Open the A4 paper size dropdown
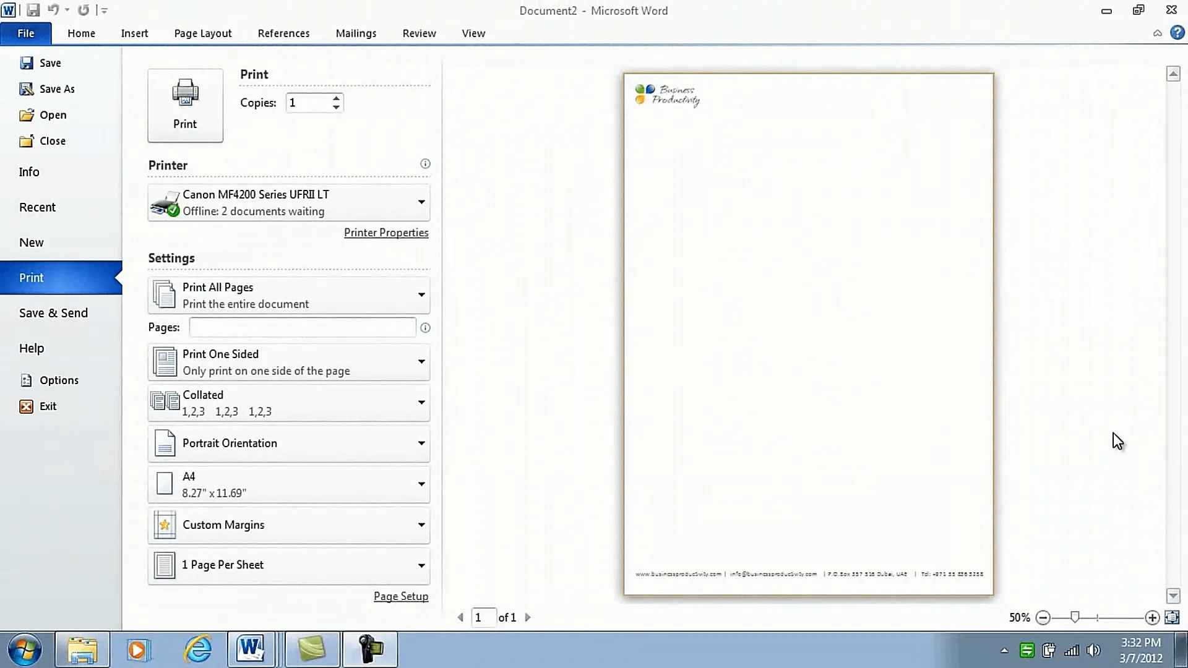The image size is (1188, 668). [x=421, y=484]
